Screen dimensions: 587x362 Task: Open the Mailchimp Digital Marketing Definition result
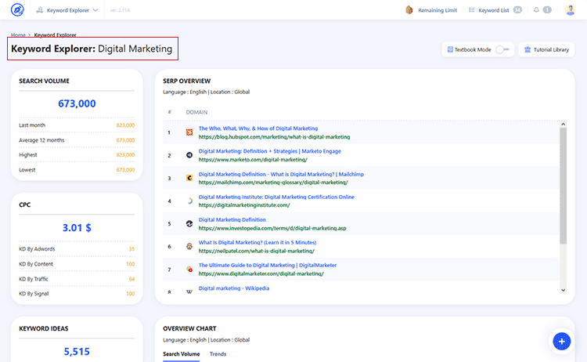(281, 174)
